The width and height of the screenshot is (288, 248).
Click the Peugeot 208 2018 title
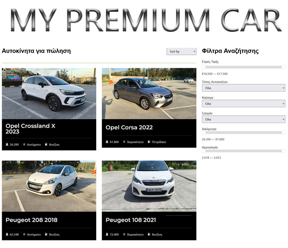point(31,220)
